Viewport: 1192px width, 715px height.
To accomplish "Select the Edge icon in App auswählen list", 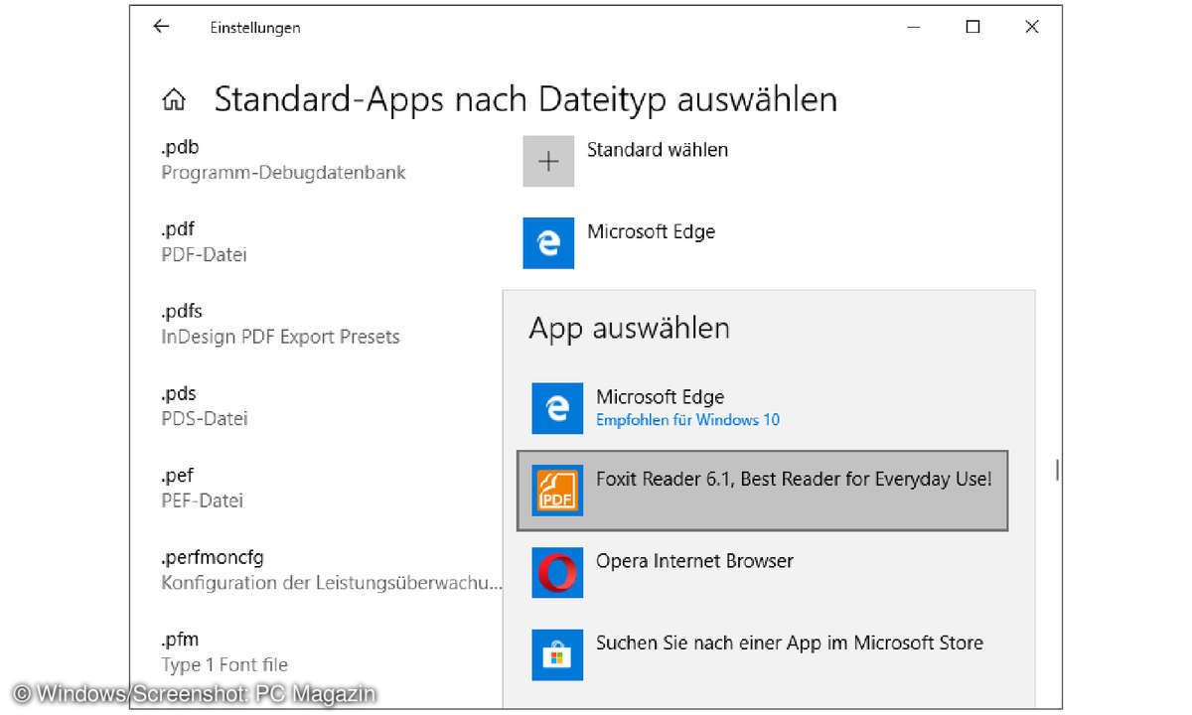I will tap(557, 408).
